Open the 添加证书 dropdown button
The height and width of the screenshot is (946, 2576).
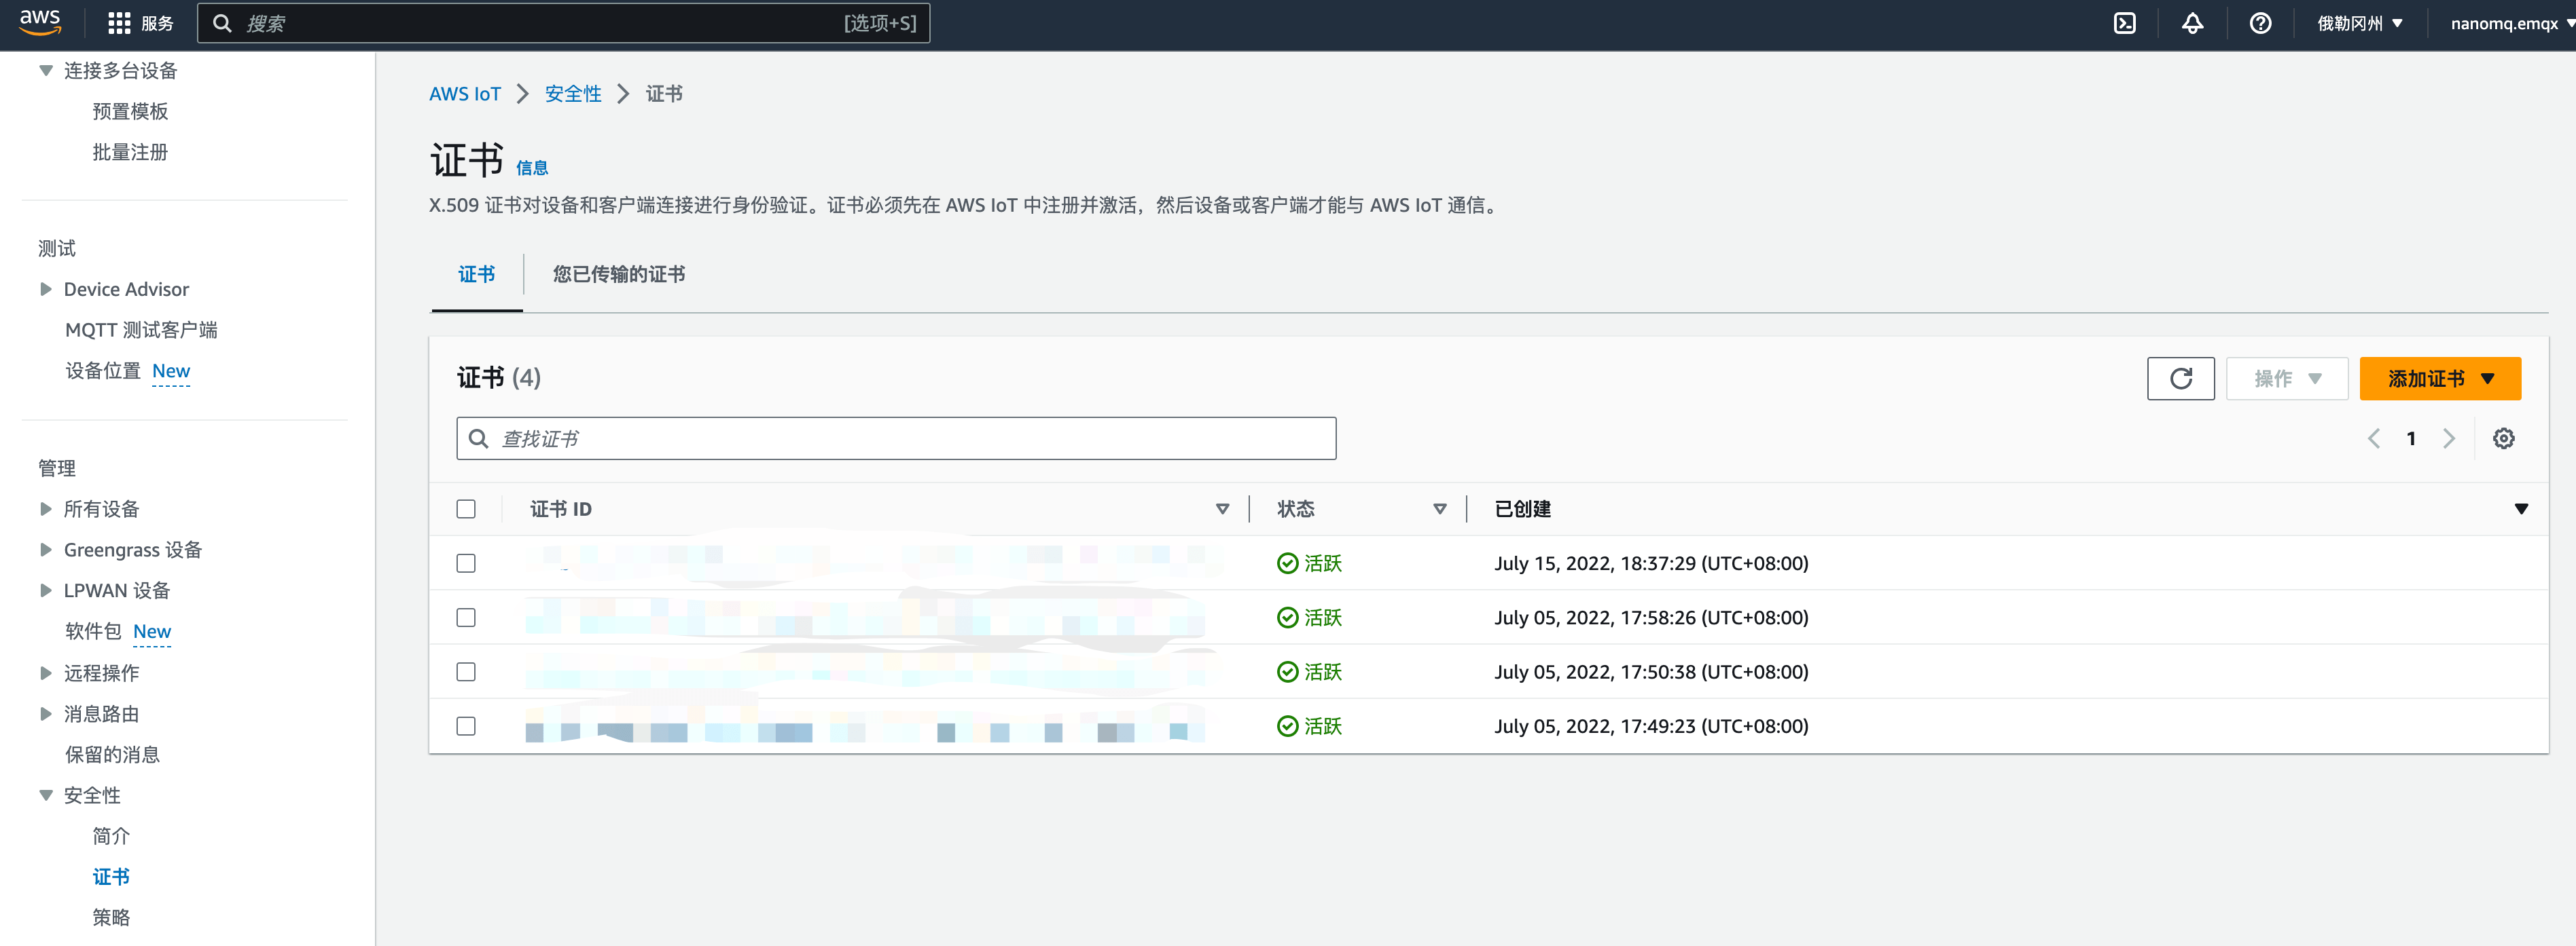pyautogui.click(x=2439, y=379)
